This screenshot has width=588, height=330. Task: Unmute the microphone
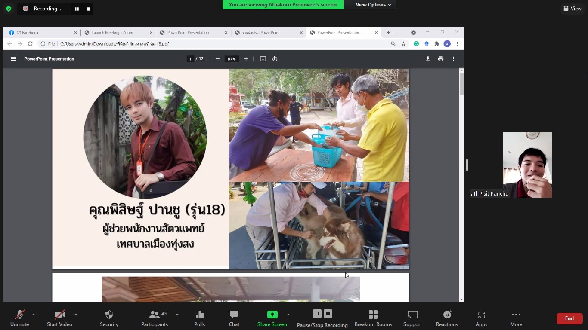point(20,318)
